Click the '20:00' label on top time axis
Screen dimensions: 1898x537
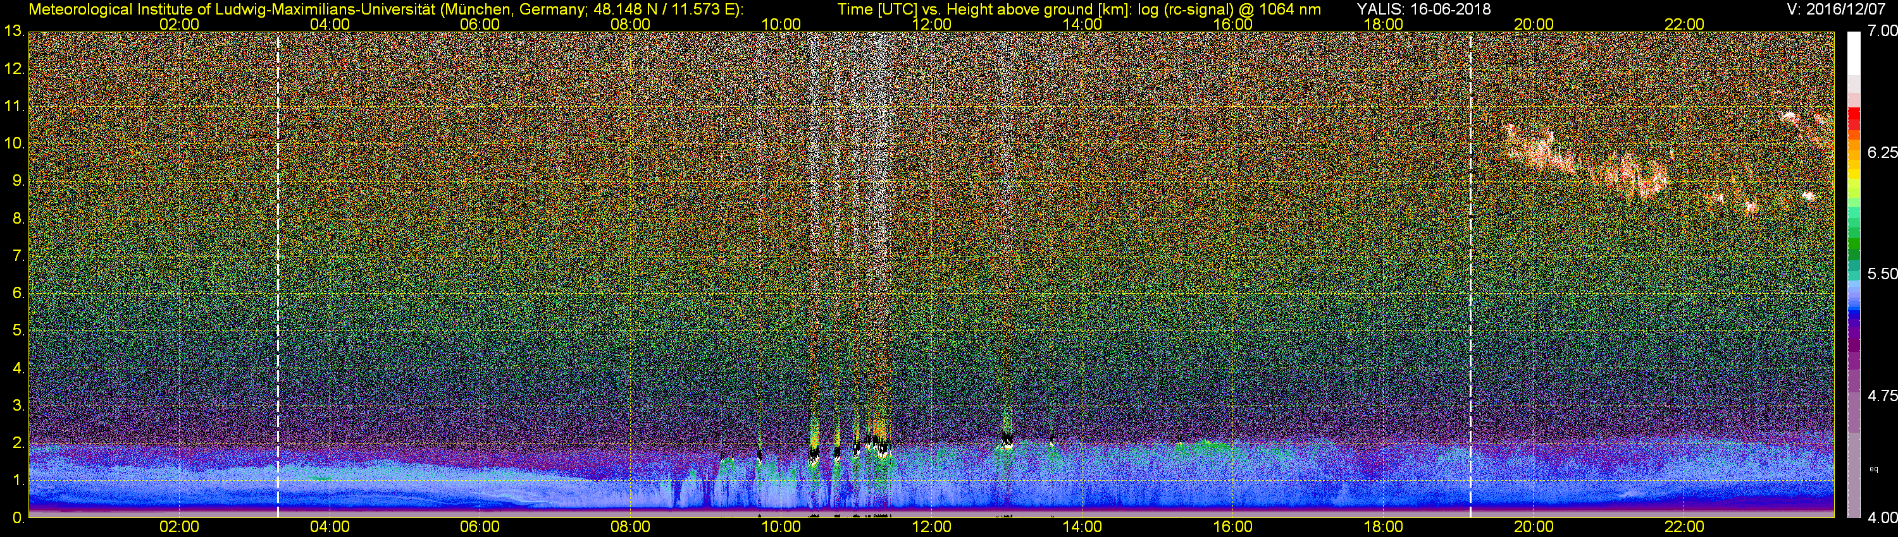click(x=1534, y=24)
